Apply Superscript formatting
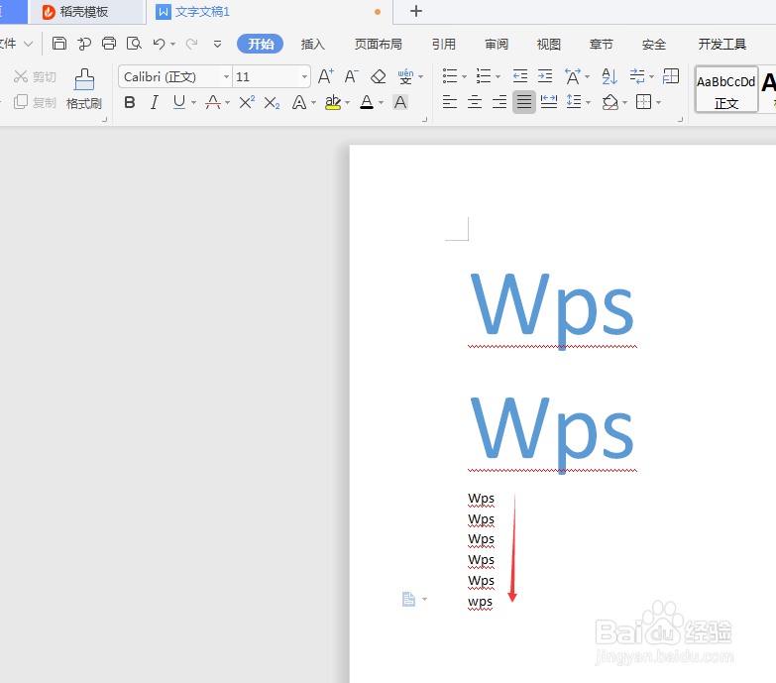 coord(247,102)
